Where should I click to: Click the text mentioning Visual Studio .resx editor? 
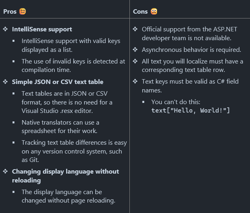click(x=67, y=102)
